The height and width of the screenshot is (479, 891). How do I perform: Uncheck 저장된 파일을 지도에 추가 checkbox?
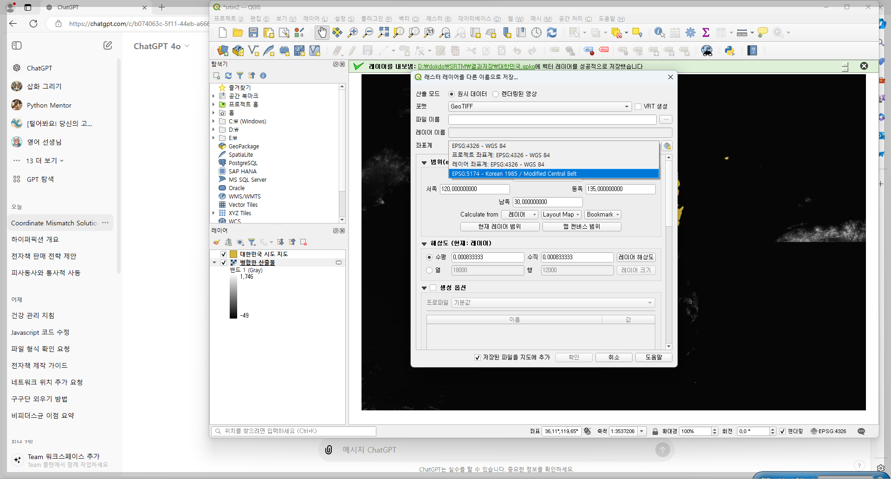(x=478, y=358)
